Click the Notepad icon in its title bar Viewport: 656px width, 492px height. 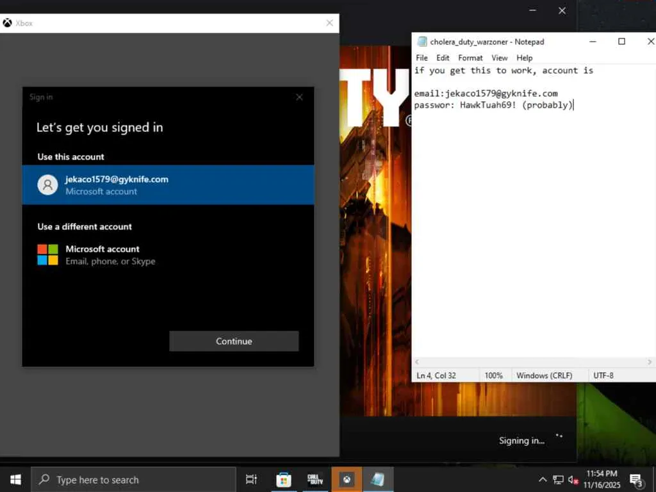click(x=422, y=42)
